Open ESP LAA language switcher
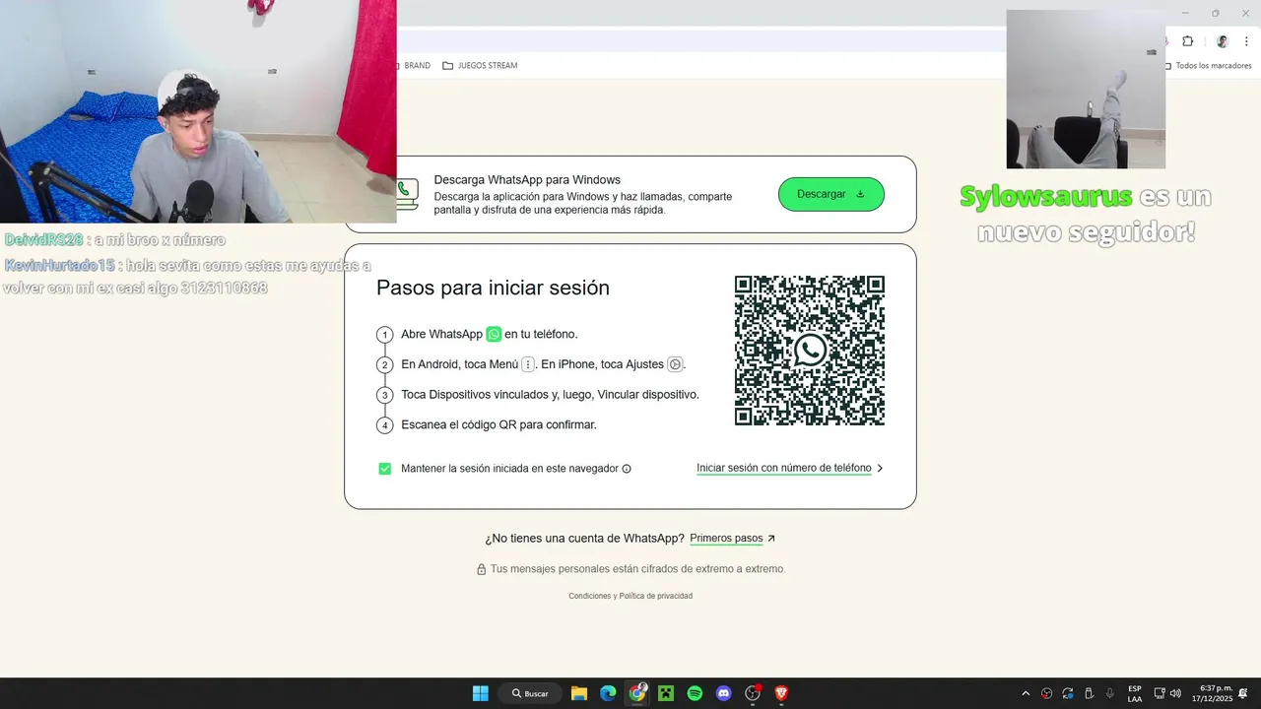Screen dimensions: 1261x709 (1135, 693)
